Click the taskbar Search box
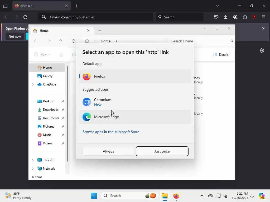 (129, 196)
